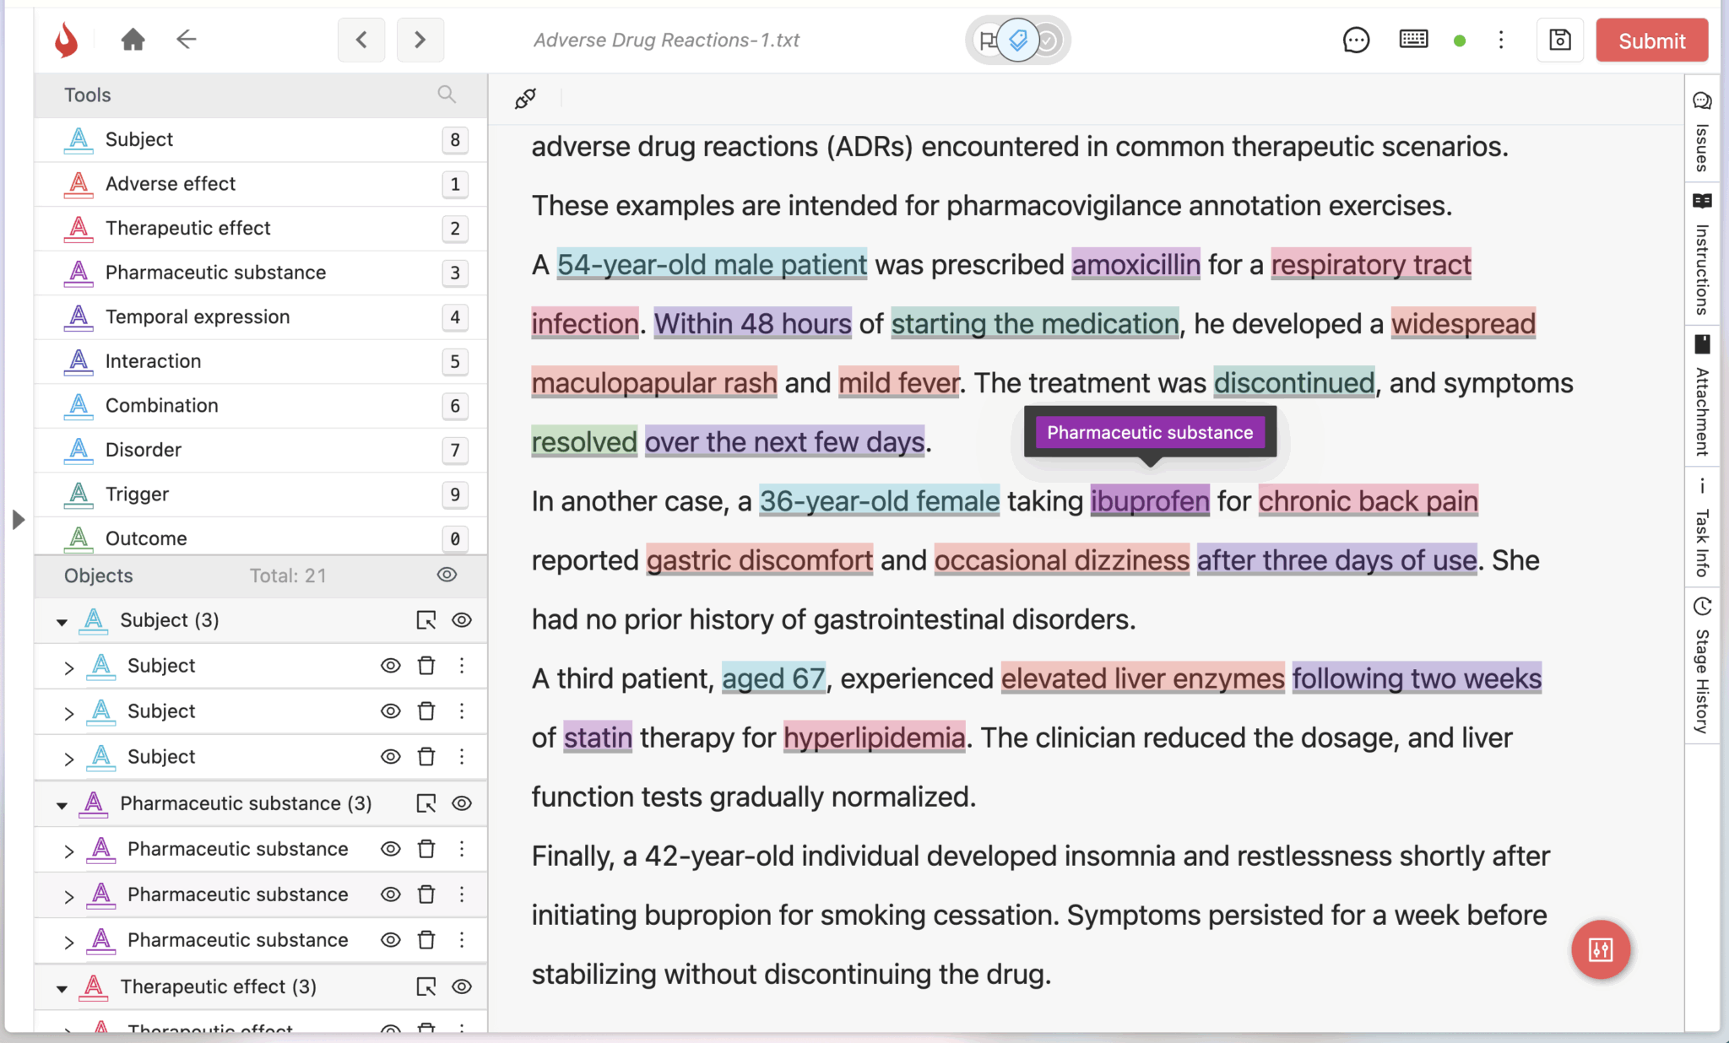Go to the home screen icon
Viewport: 1729px width, 1043px height.
[133, 39]
